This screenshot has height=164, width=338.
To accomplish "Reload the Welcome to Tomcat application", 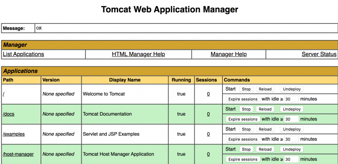I will (265, 89).
